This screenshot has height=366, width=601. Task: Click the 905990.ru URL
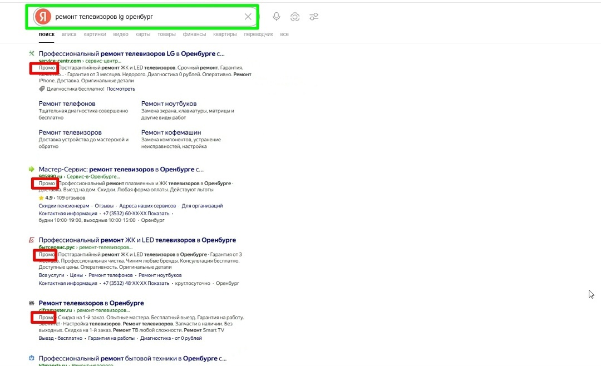coord(50,176)
